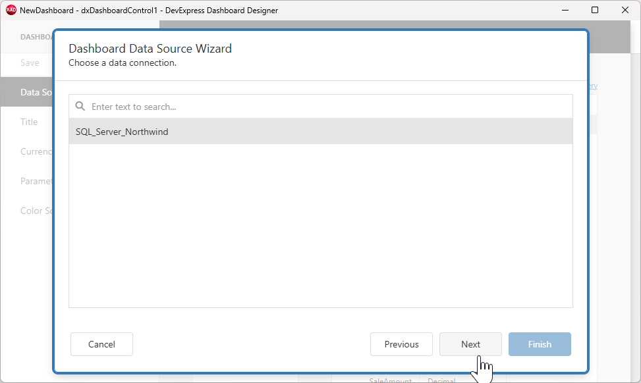
Task: Select the SQL_Server_Northwind connection
Action: [x=320, y=132]
